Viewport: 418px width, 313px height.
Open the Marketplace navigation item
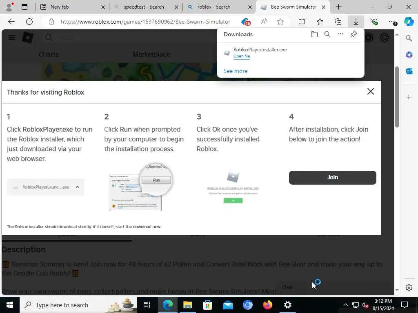pos(151,54)
